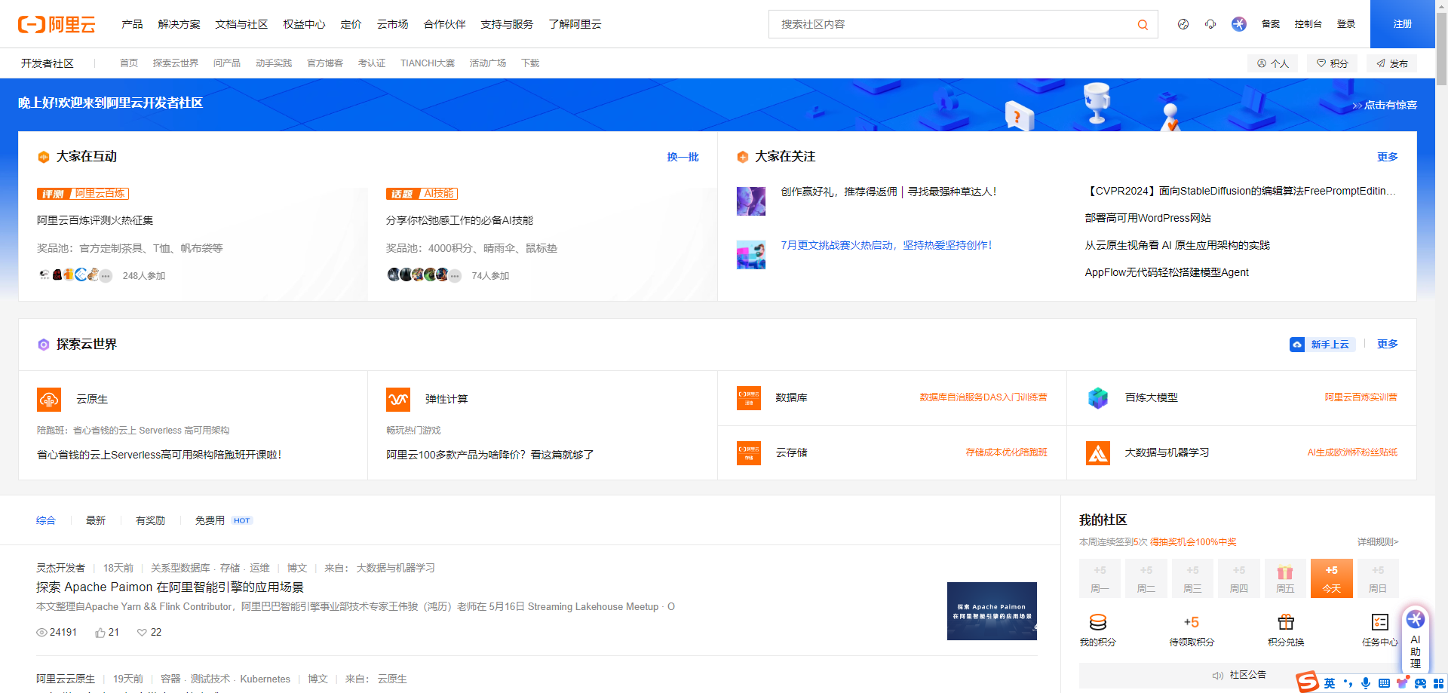Viewport: 1448px width, 693px height.
Task: Open Sogou soft keyboard icon
Action: pos(1384,683)
